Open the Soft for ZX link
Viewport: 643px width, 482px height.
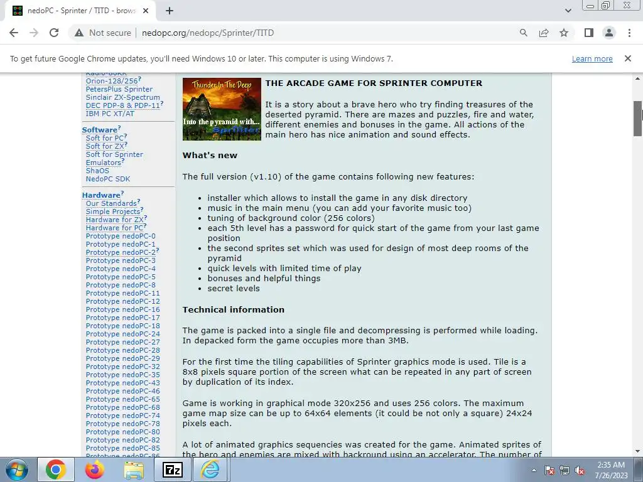[105, 146]
